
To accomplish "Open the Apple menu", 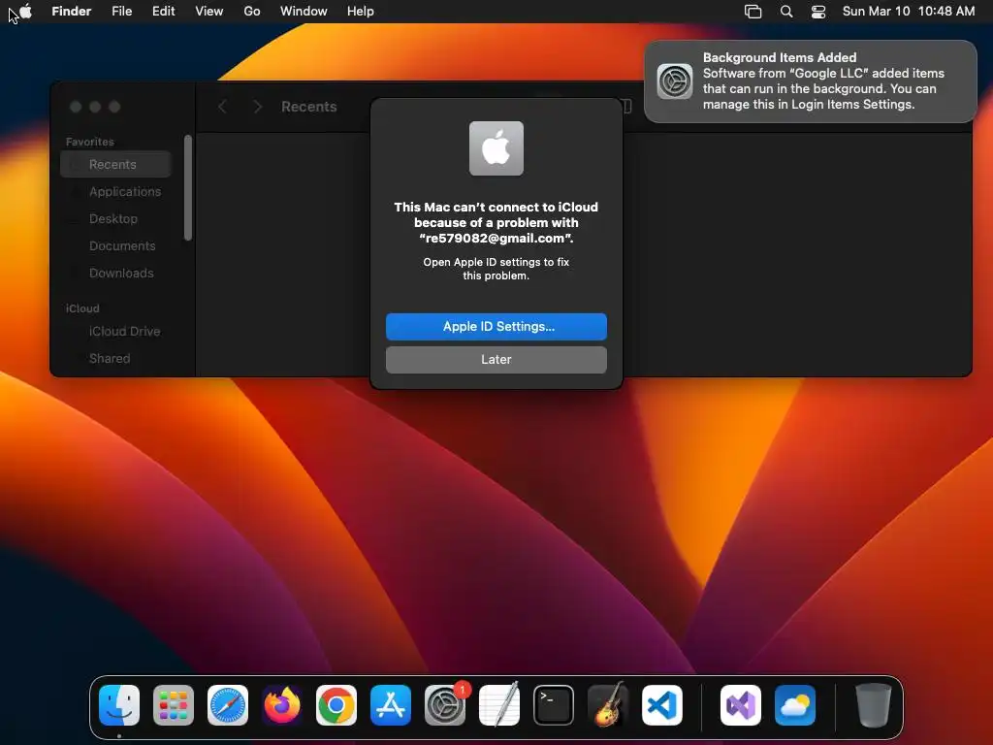I will coord(26,12).
